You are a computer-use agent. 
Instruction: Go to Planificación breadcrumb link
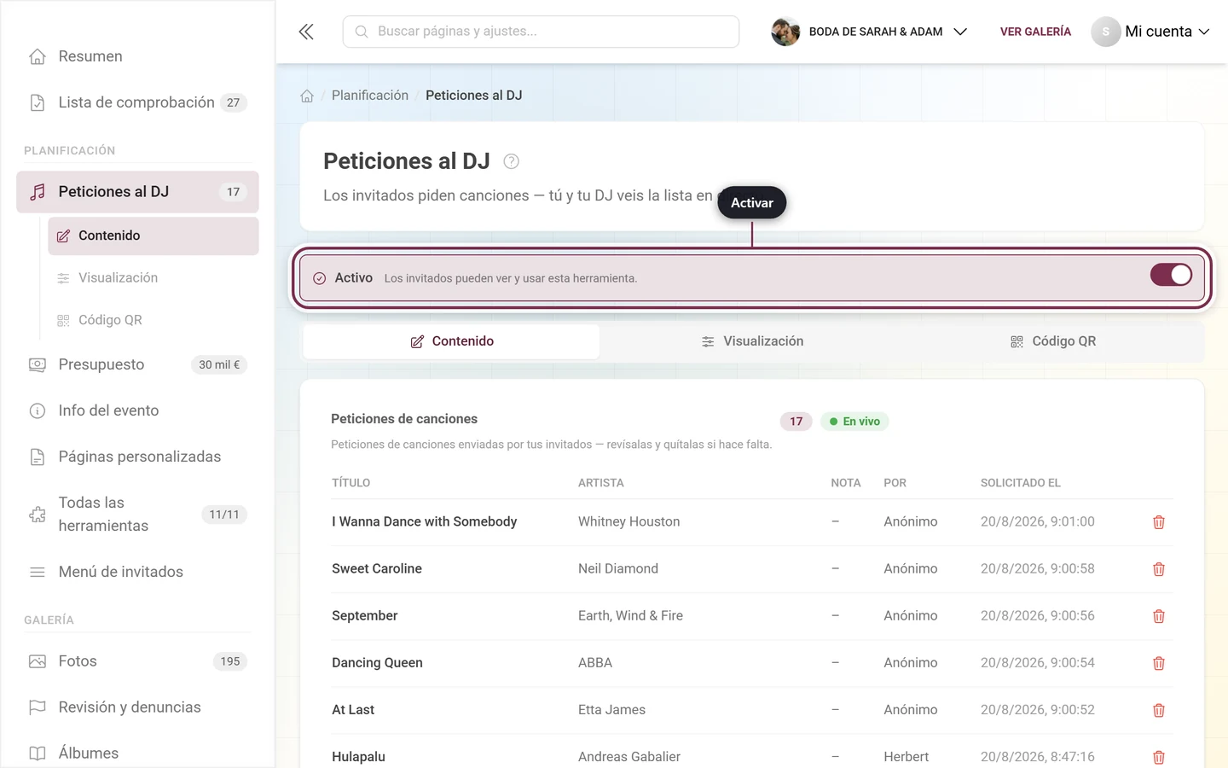point(370,96)
